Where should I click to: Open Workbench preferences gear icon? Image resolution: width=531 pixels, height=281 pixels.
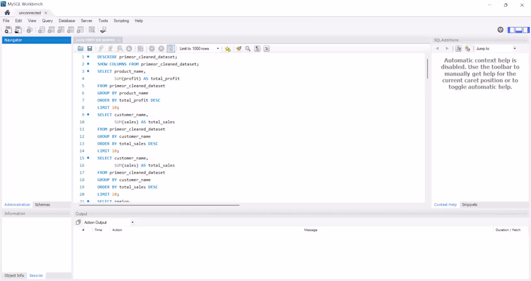501,30
